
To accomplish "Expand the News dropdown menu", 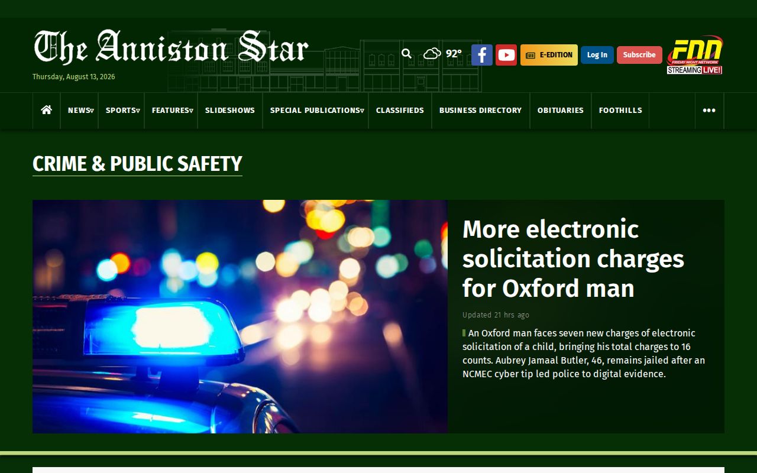I will tap(80, 111).
